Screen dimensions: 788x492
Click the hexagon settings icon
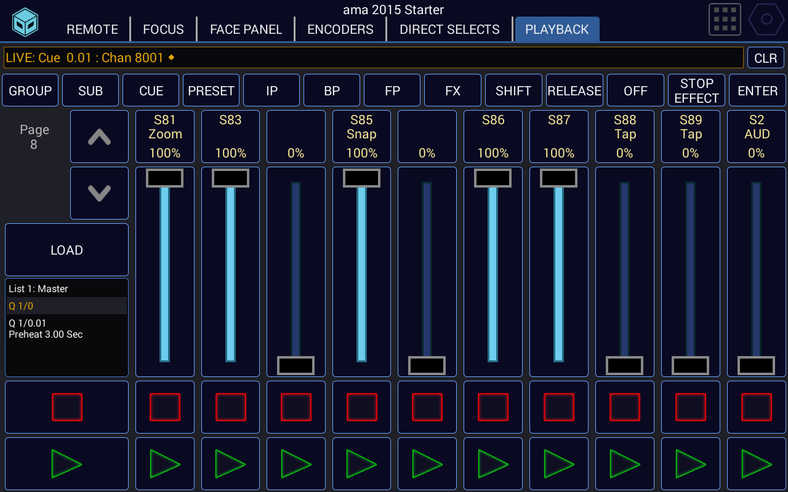(x=766, y=20)
